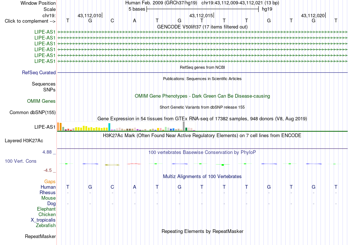Select the OMIM Genes track label

coord(41,101)
